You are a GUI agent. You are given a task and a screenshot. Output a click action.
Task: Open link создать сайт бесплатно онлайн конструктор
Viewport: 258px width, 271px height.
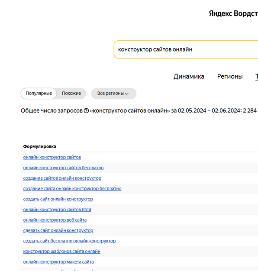point(69,241)
